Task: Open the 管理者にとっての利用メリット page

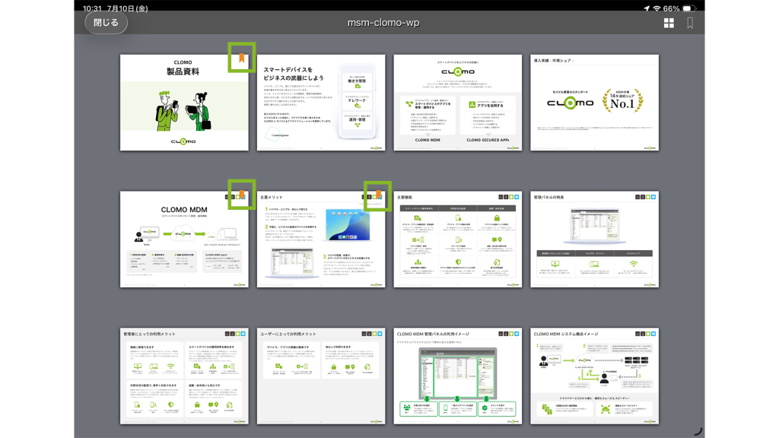Action: click(x=184, y=376)
